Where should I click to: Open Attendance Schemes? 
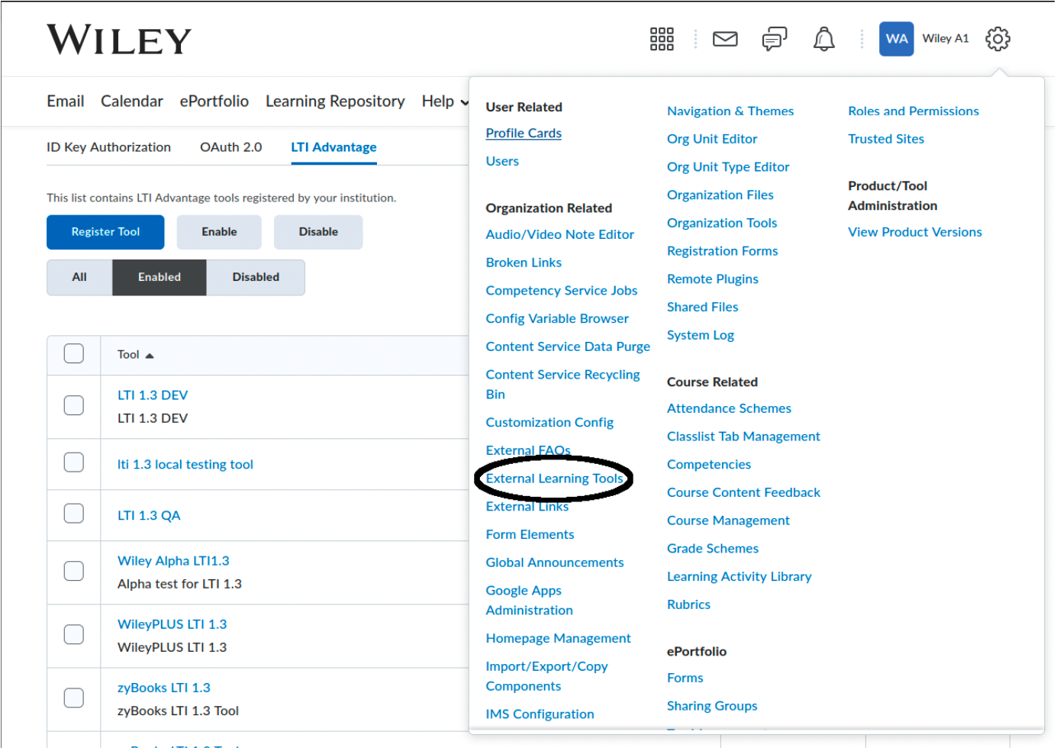[x=729, y=409]
